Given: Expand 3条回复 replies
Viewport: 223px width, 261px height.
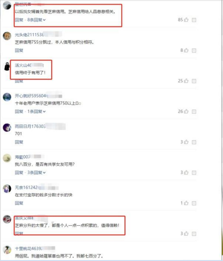Looking at the screenshot, I should pyautogui.click(x=36, y=173).
